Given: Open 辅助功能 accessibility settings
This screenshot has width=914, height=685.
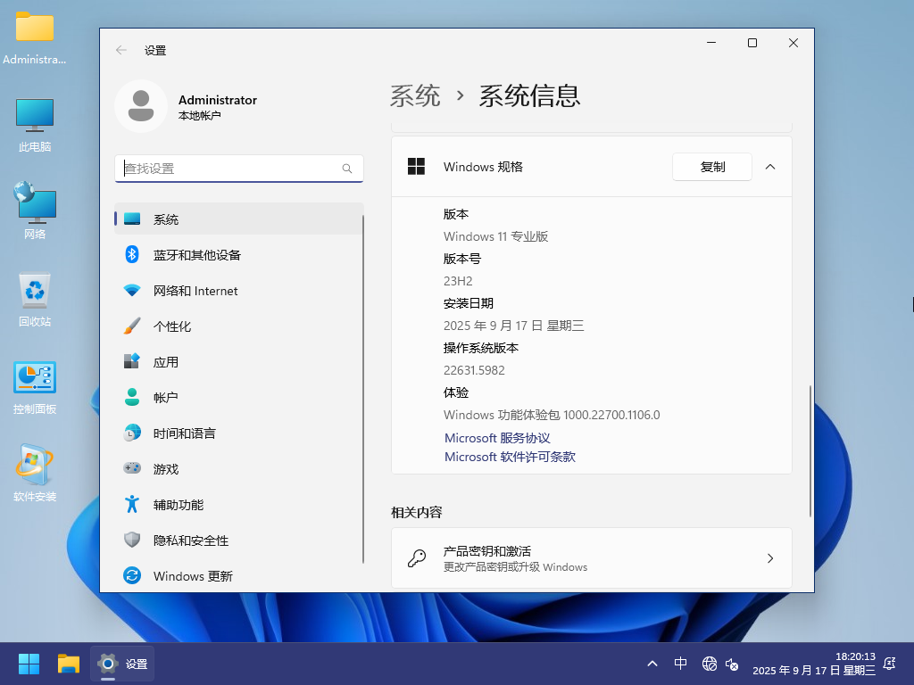Looking at the screenshot, I should click(x=179, y=505).
